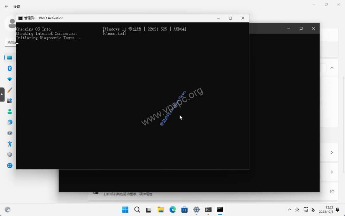
Task: Click the Settings window vertical scrollbar
Action: tap(344, 124)
